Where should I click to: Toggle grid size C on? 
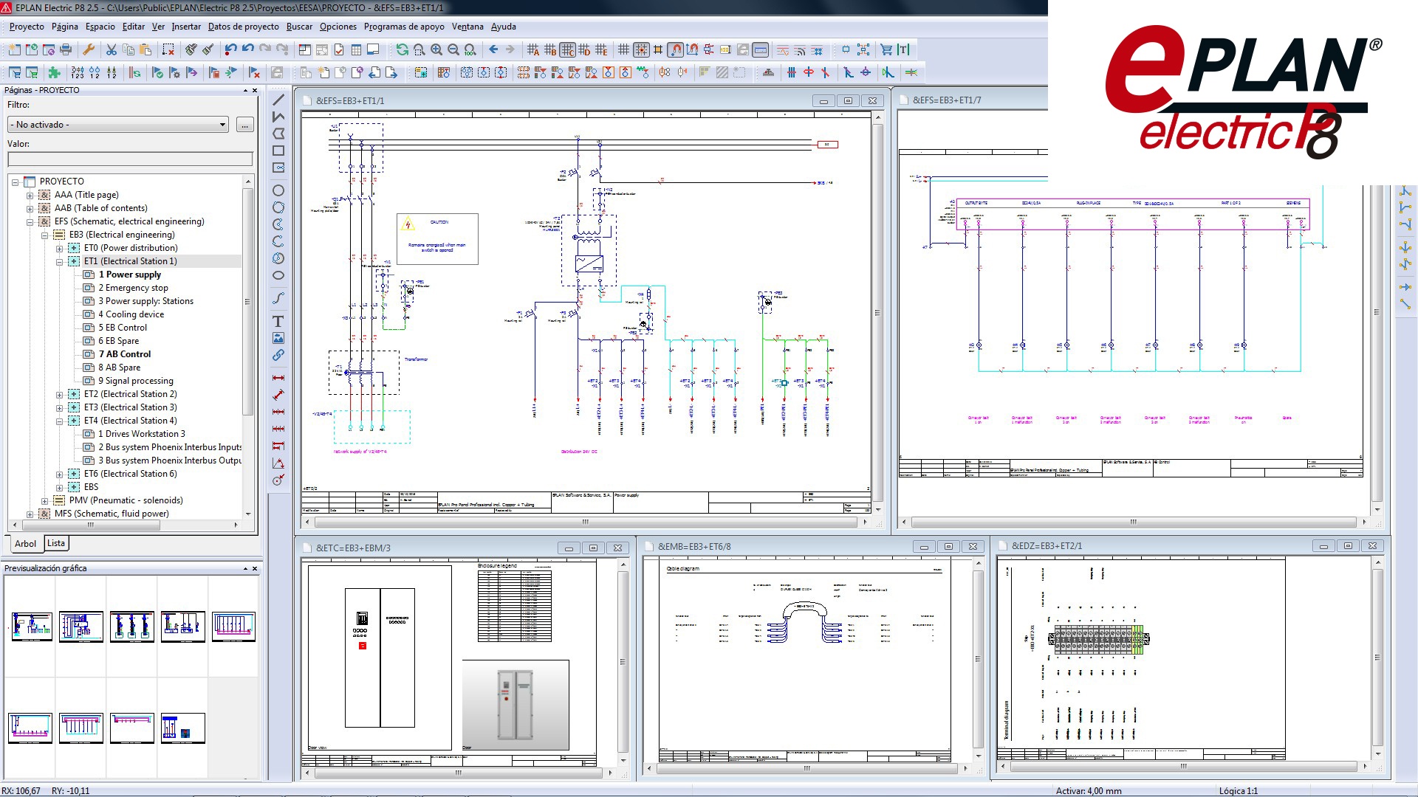[x=568, y=50]
